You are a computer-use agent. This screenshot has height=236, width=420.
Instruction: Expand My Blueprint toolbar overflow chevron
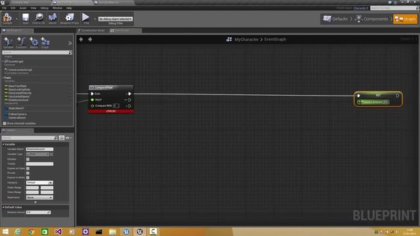(x=70, y=43)
